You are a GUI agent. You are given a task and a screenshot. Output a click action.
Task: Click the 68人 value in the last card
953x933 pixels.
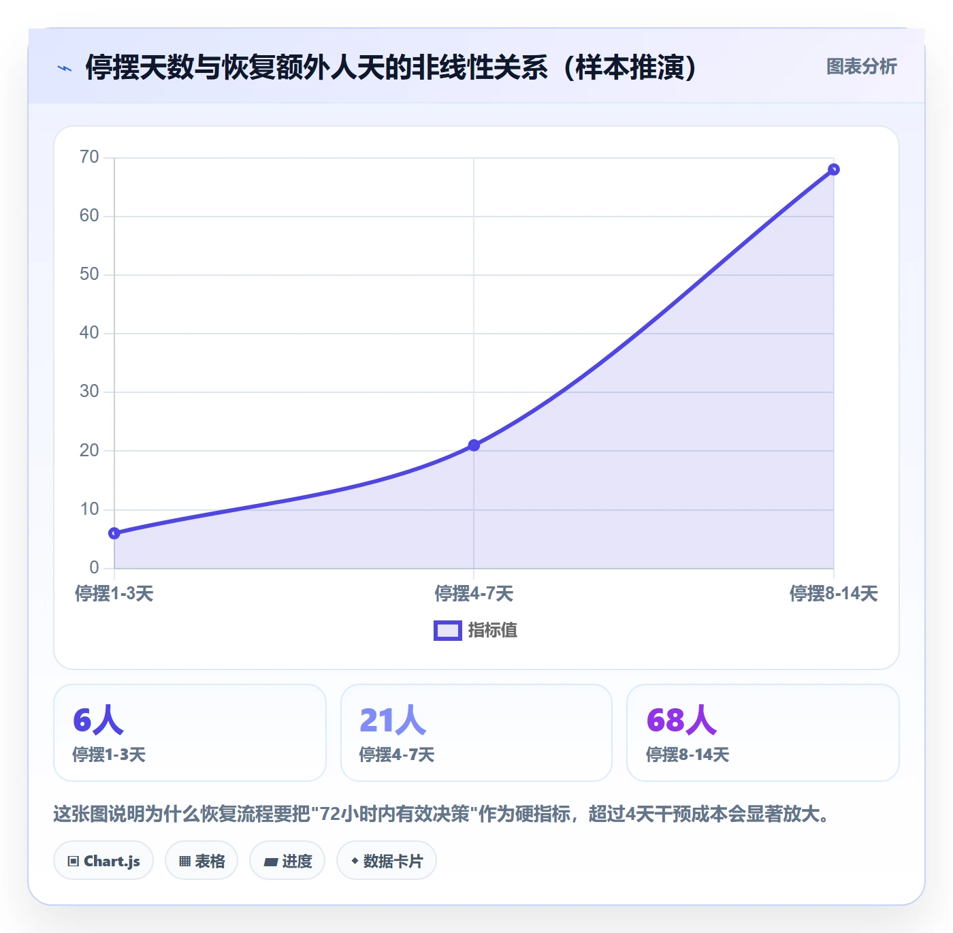681,721
